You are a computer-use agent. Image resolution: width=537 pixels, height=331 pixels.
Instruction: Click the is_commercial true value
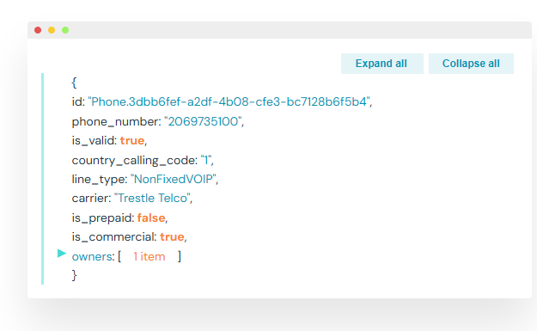coord(172,236)
